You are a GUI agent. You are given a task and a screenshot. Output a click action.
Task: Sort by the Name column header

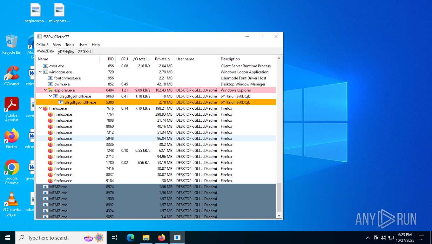pos(68,59)
